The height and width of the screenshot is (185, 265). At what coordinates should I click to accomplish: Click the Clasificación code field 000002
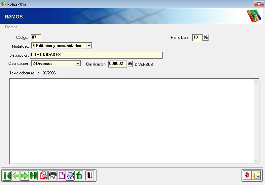[117, 64]
